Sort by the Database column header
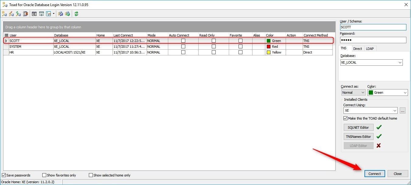This screenshot has height=185, width=411. click(75, 35)
